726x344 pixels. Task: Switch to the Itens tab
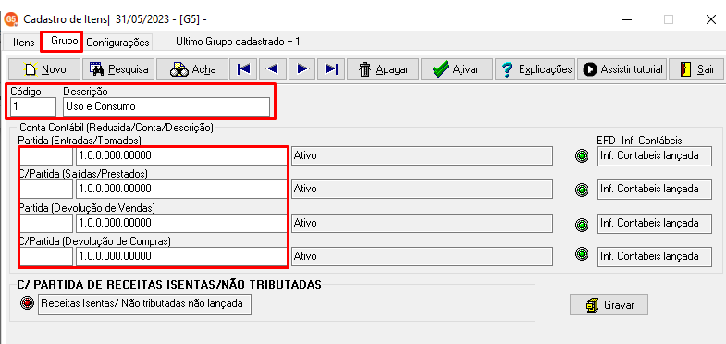(24, 43)
